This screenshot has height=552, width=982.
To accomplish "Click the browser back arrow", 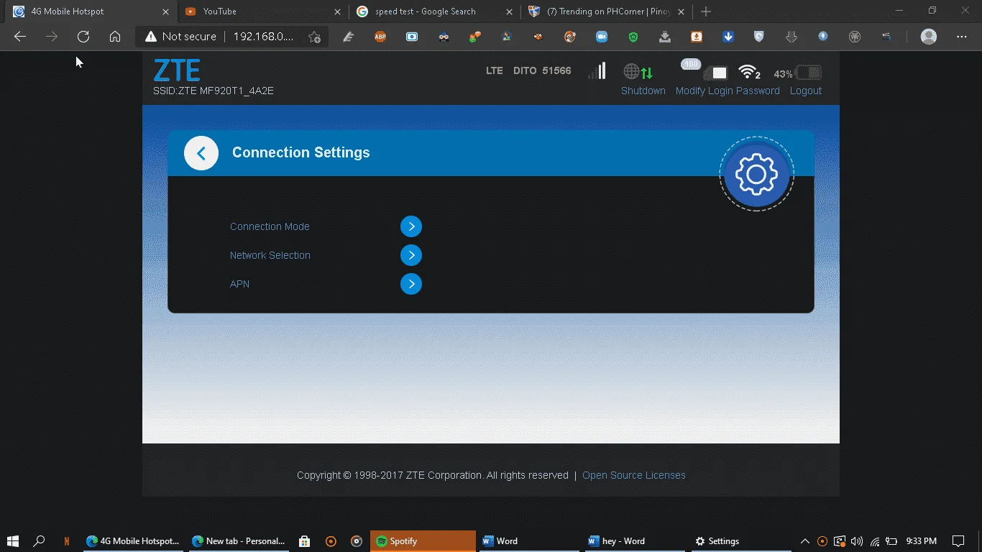I will (x=20, y=37).
